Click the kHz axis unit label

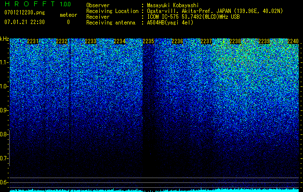point(4,39)
